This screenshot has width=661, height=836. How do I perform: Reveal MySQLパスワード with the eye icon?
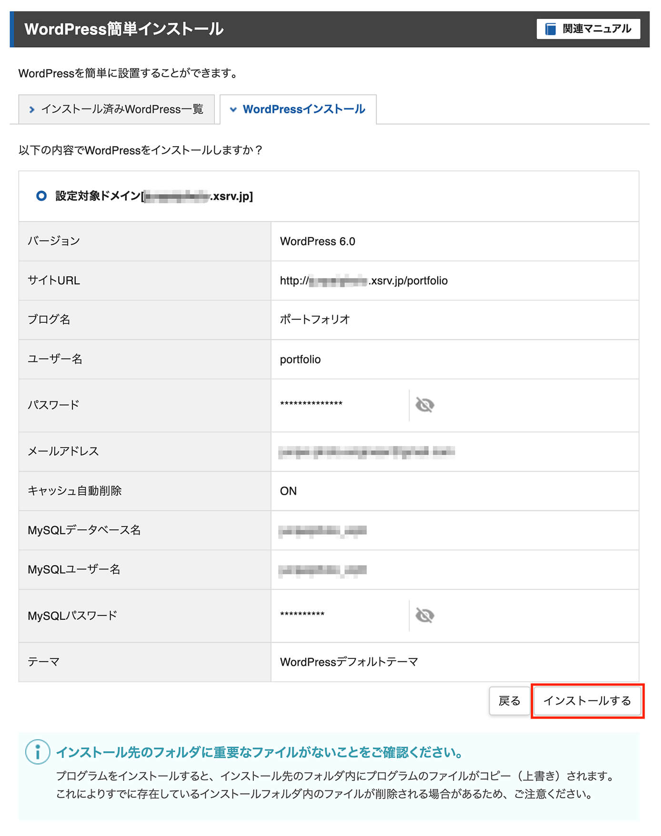(424, 616)
